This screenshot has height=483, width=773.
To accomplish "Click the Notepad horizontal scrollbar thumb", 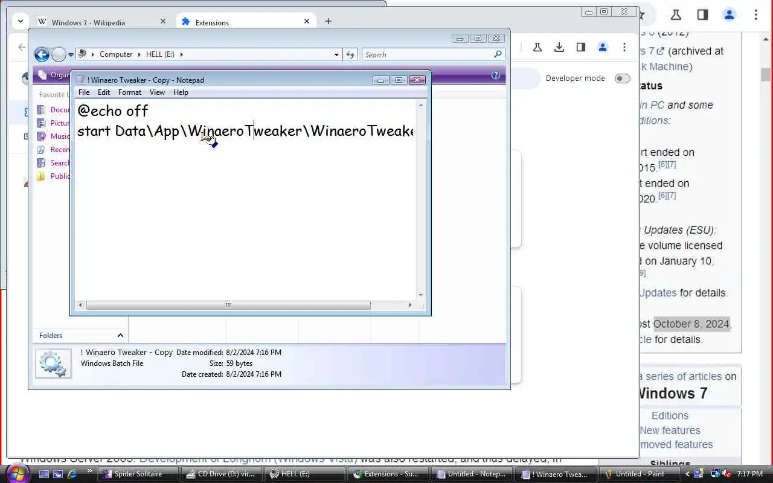I will tap(228, 305).
